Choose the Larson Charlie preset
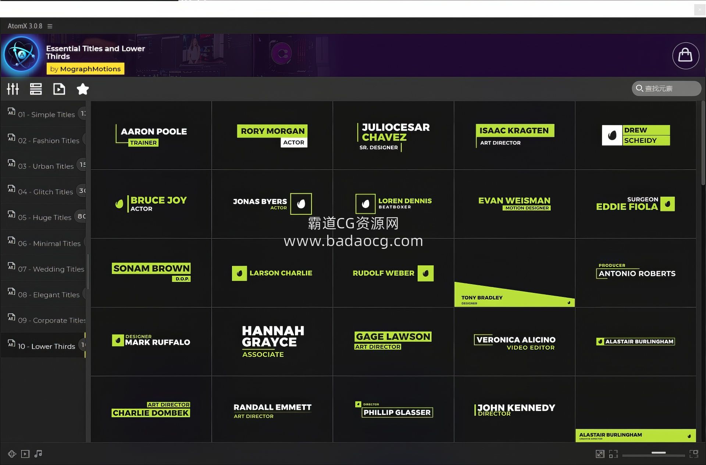 click(x=272, y=273)
